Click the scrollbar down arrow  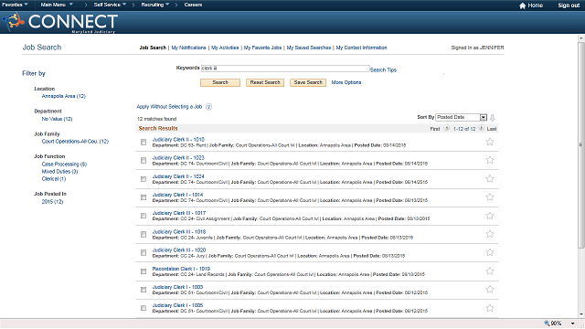[x=581, y=314]
